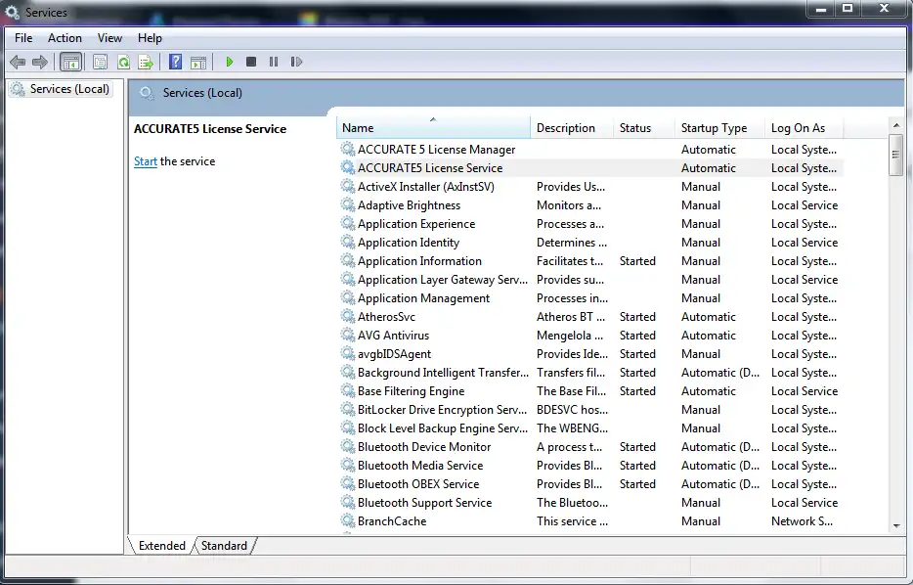This screenshot has height=585, width=913.
Task: Click the "The Bluetoo..." description cell
Action: tap(573, 502)
